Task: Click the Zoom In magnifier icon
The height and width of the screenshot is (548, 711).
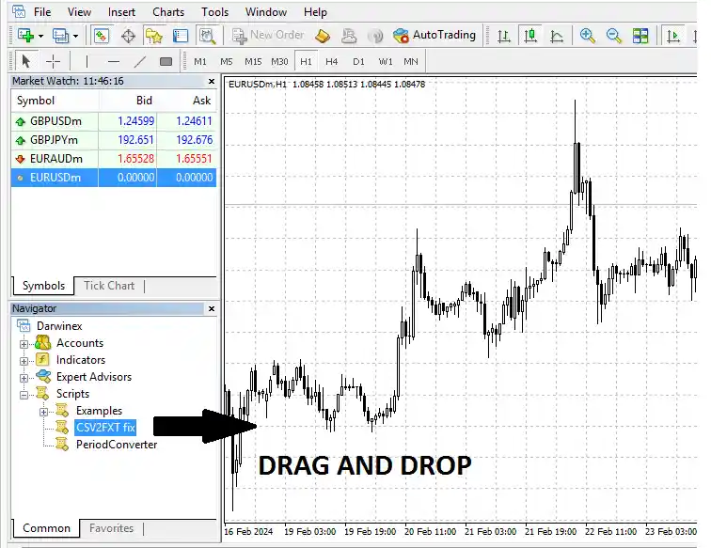Action: tap(588, 36)
